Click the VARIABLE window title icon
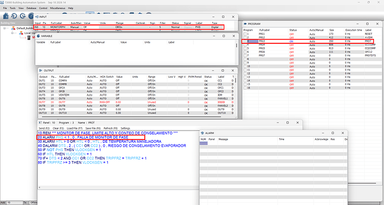 (38, 36)
